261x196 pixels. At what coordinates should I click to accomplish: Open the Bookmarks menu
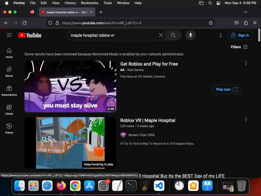[89, 3]
